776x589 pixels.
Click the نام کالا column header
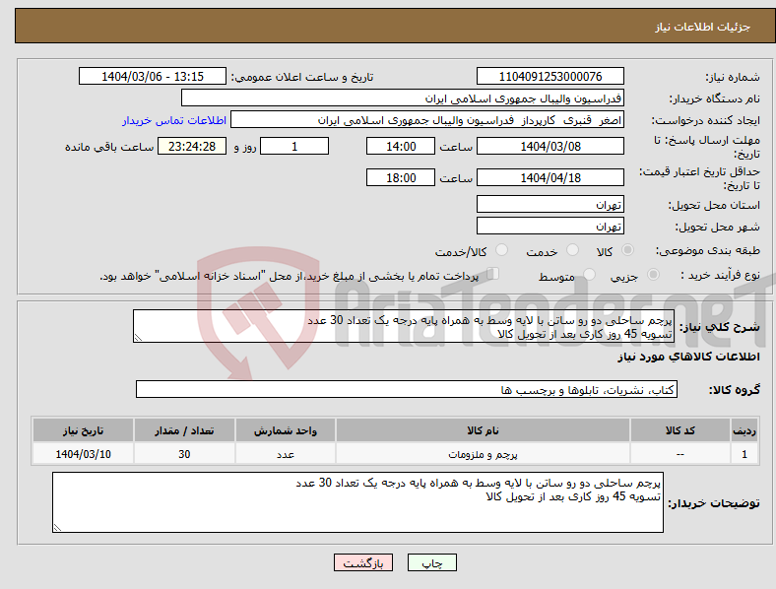(483, 430)
